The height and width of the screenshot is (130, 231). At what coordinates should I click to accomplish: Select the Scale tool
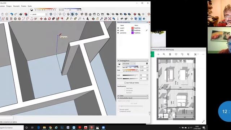point(58,19)
